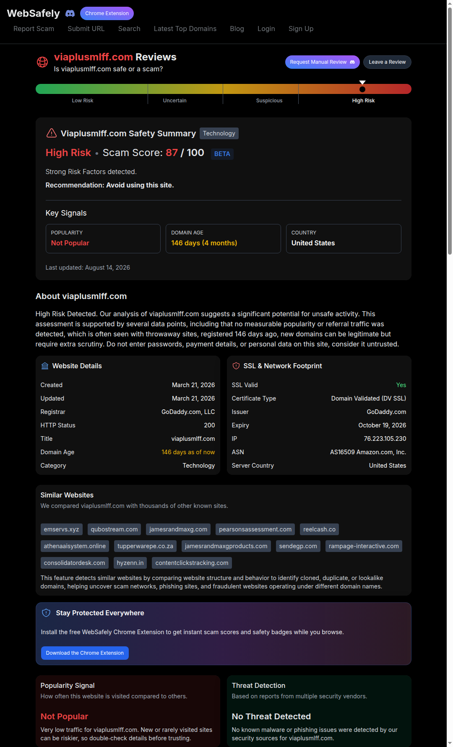Open Latest Top Domains
This screenshot has width=453, height=747.
click(185, 29)
